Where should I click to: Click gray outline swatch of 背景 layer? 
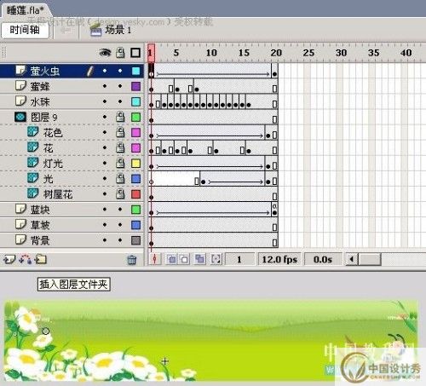pyautogui.click(x=135, y=240)
